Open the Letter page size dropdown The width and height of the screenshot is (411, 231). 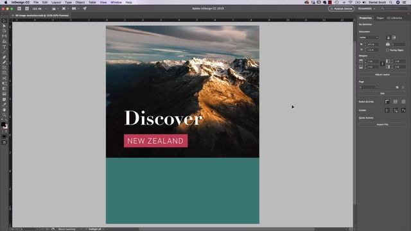point(369,37)
